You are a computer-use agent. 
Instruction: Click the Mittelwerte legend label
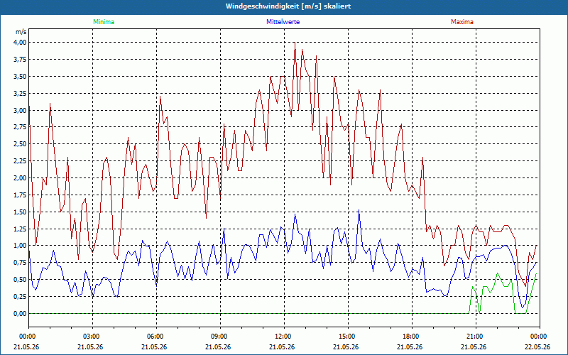click(283, 22)
